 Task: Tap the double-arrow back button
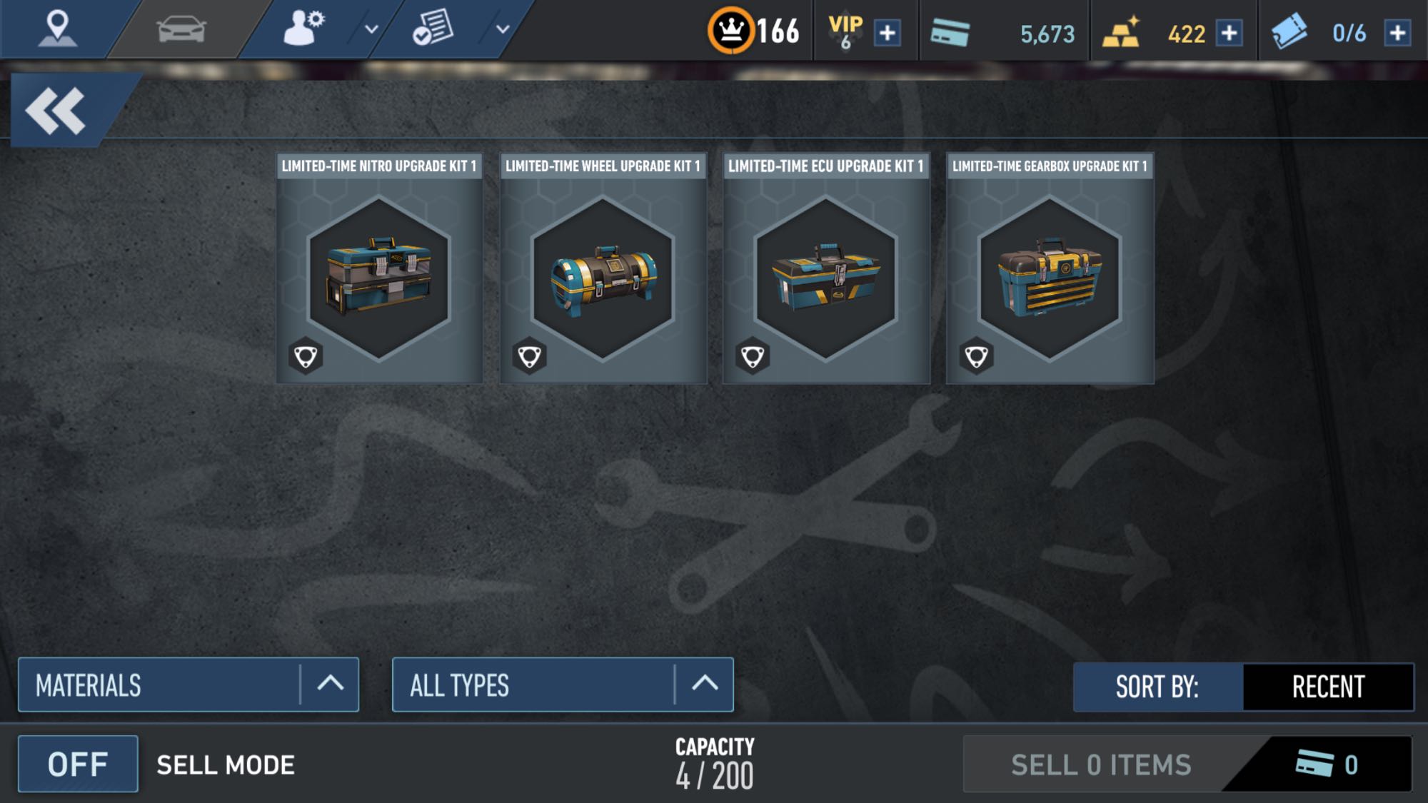(x=56, y=111)
